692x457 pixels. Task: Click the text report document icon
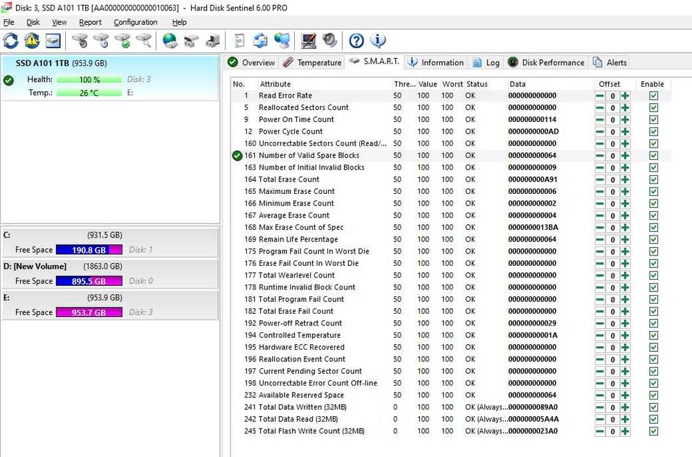pyautogui.click(x=239, y=41)
